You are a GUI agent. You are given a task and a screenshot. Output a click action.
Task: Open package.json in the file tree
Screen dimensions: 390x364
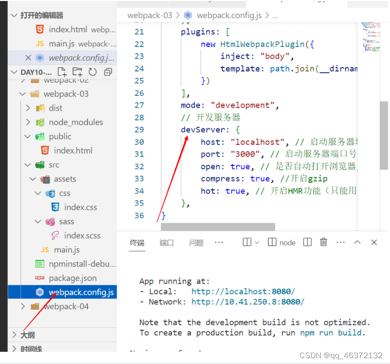pos(73,278)
